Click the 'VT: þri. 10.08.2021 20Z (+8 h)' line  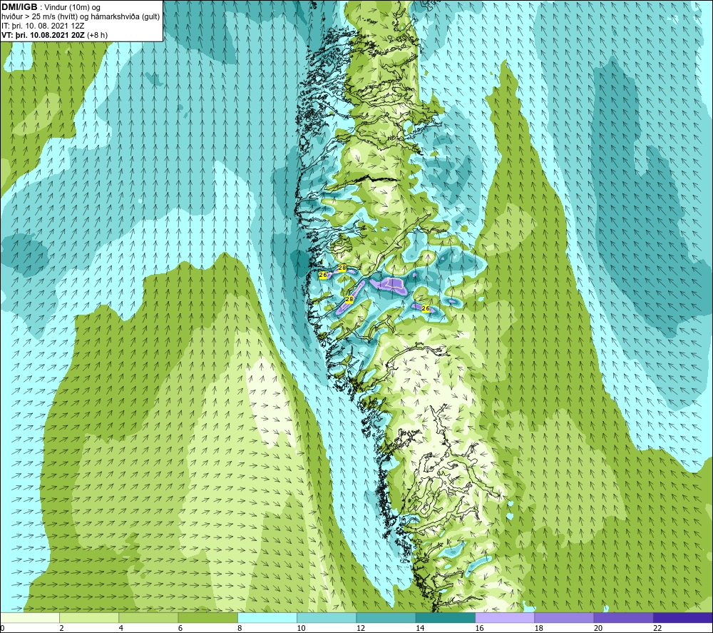[55, 35]
